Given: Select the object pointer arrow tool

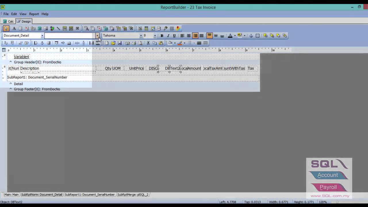Looking at the screenshot, I should click(x=6, y=28).
